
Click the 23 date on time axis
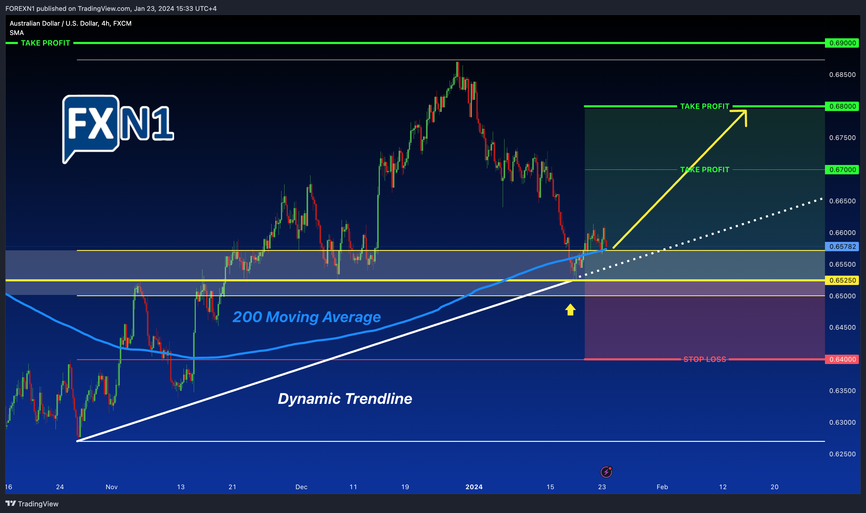coord(602,487)
